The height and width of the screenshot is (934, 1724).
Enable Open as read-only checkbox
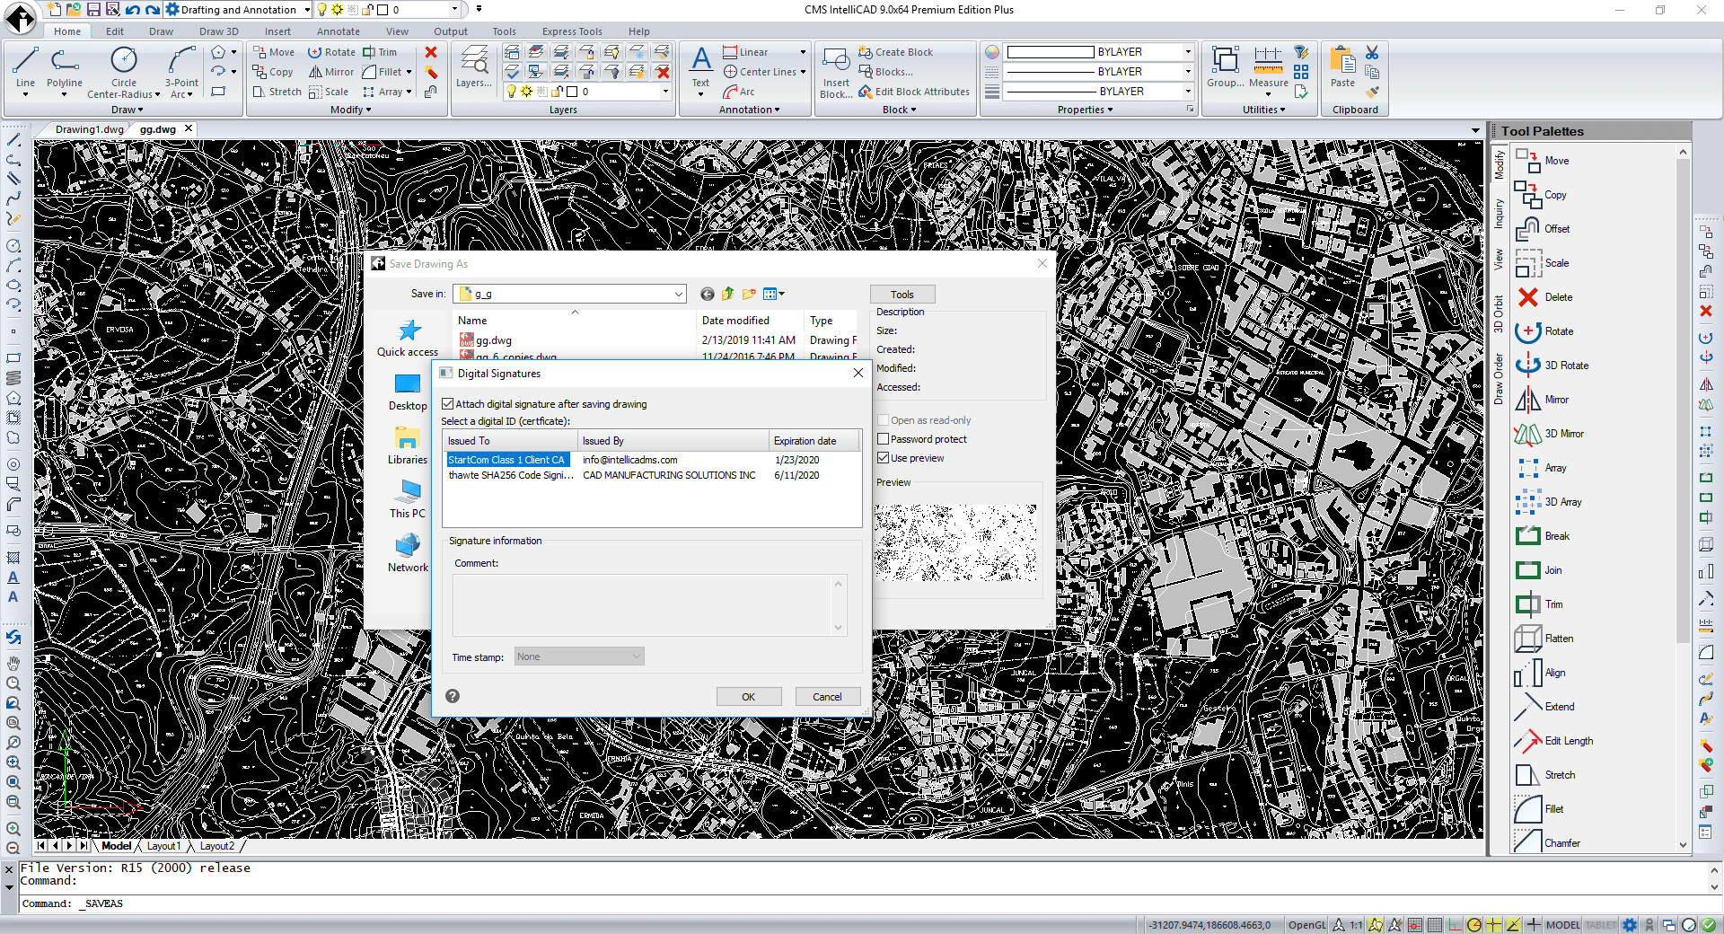[884, 420]
